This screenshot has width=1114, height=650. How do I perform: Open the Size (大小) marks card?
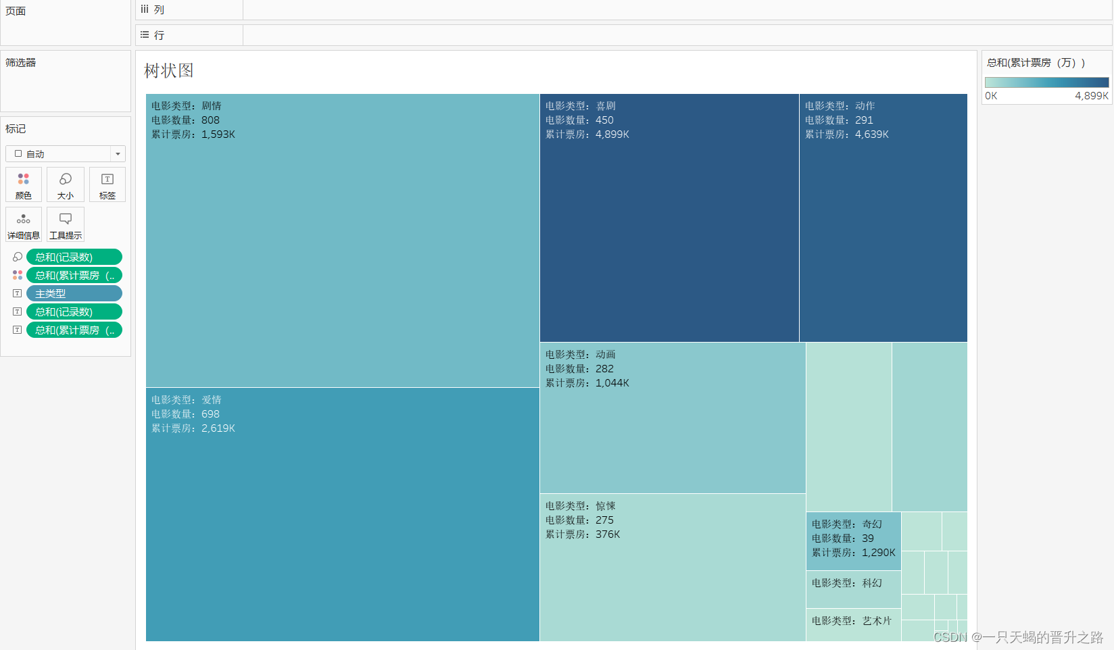[66, 184]
